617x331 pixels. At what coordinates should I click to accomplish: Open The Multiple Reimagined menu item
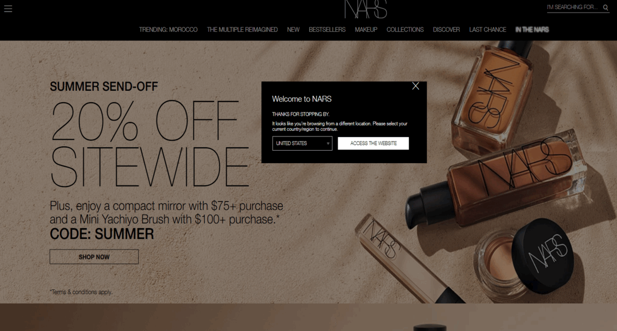(242, 30)
